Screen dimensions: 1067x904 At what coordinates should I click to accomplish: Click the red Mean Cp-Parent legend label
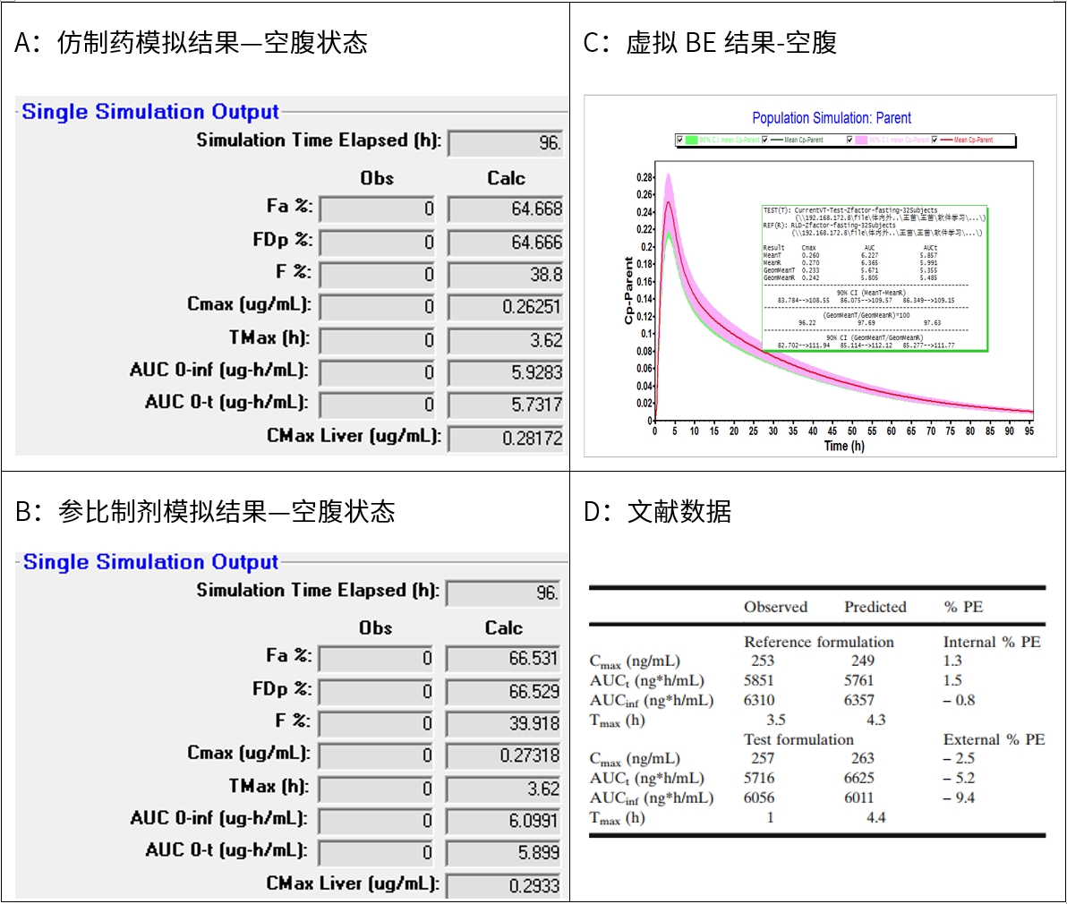[973, 141]
